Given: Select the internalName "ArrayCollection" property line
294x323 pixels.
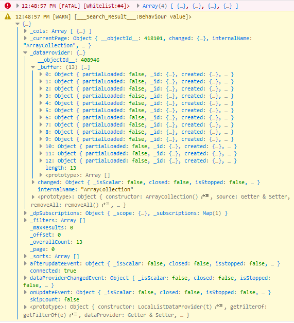Looking at the screenshot, I should (85, 189).
